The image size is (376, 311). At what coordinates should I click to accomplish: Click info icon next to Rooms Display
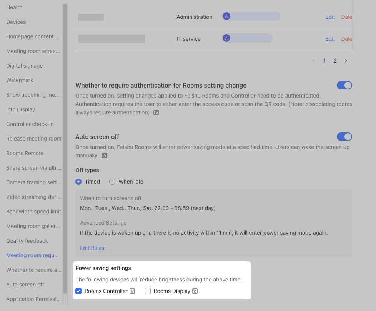click(x=195, y=291)
